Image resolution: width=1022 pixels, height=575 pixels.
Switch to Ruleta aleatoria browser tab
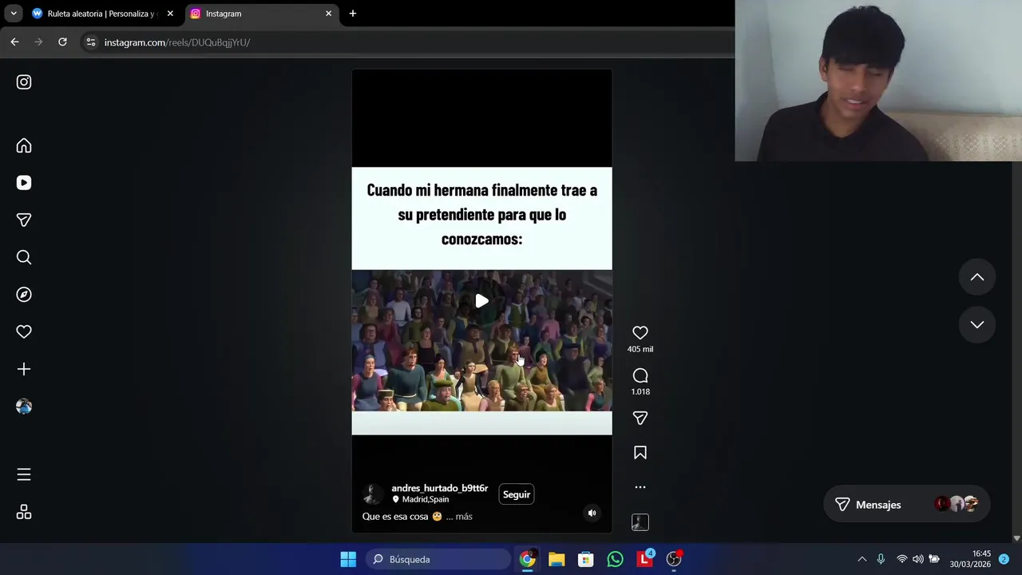(x=102, y=14)
